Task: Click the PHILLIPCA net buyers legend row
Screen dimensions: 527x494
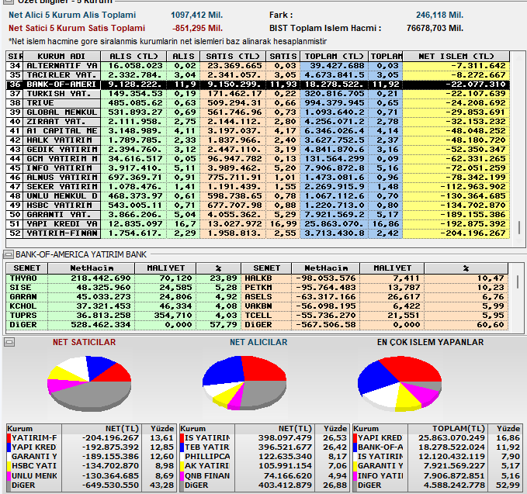Action: (x=264, y=457)
